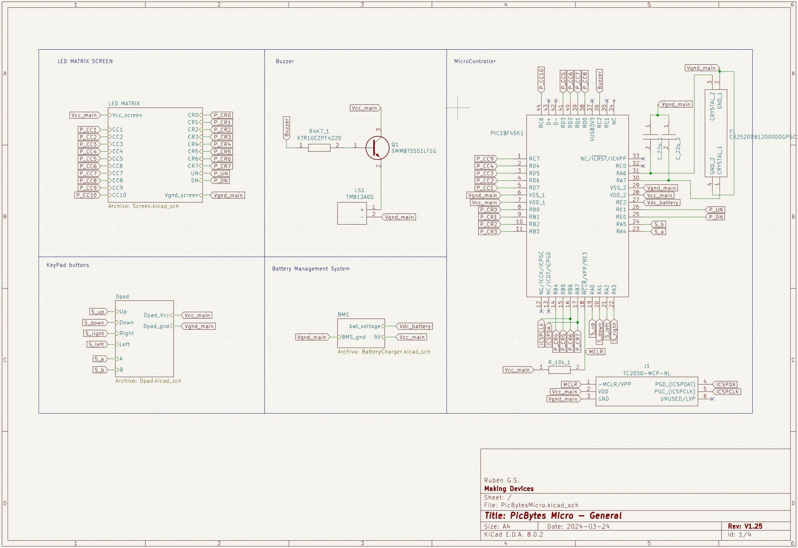Select the CR0 pin inside LED MATRIX sheet

195,115
